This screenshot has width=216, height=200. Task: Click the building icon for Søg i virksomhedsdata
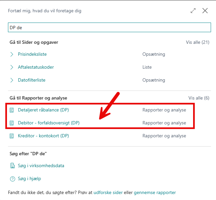click(x=13, y=166)
